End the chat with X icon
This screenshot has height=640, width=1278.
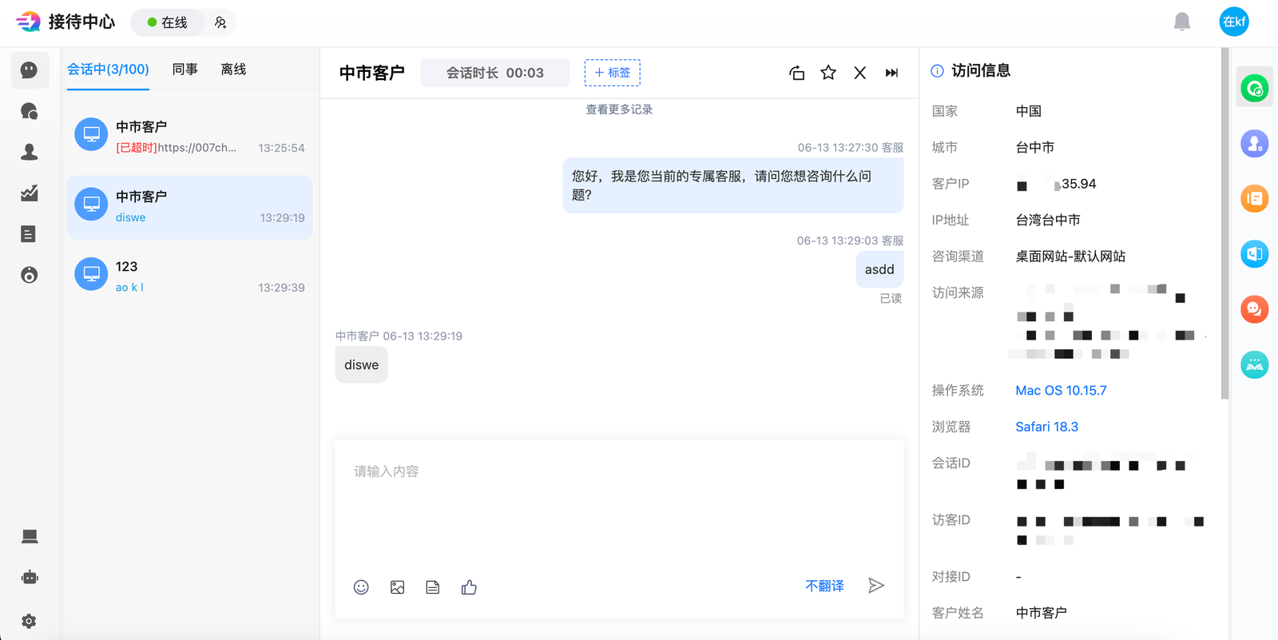860,73
